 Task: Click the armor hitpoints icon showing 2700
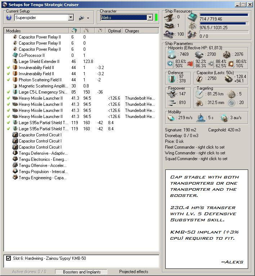pyautogui.click(x=199, y=55)
